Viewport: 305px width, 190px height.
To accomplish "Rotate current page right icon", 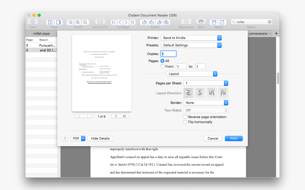I will [151, 22].
